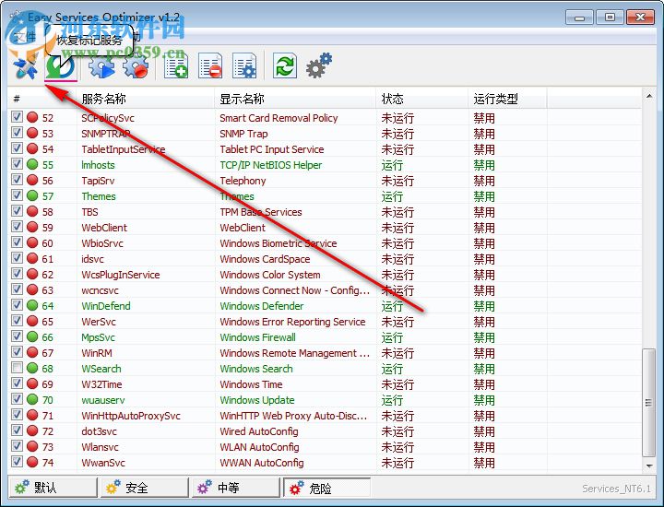664x507 pixels.
Task: Sort by the # column header
Action: point(42,99)
